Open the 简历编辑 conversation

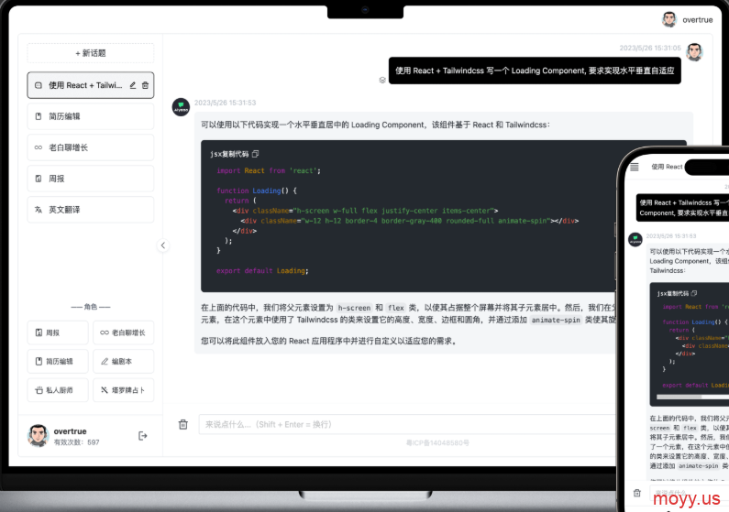click(x=91, y=116)
